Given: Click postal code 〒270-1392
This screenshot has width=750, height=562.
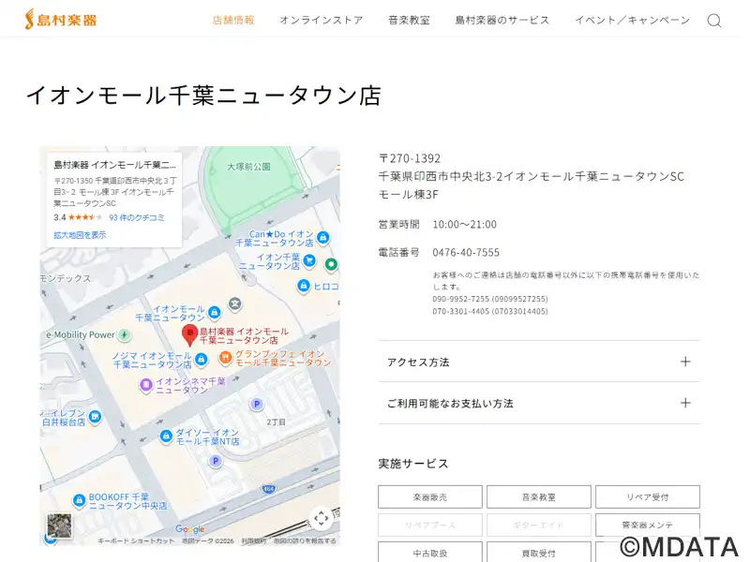Looking at the screenshot, I should (410, 158).
